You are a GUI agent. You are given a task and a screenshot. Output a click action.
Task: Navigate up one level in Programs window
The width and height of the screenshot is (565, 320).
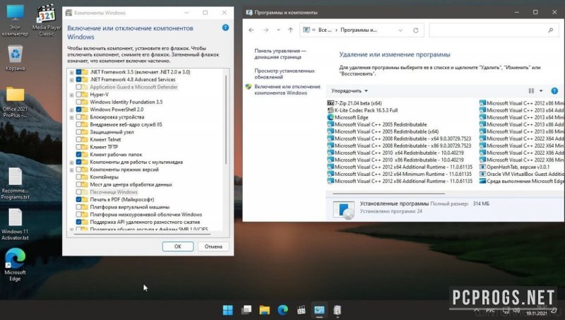[x=290, y=30]
